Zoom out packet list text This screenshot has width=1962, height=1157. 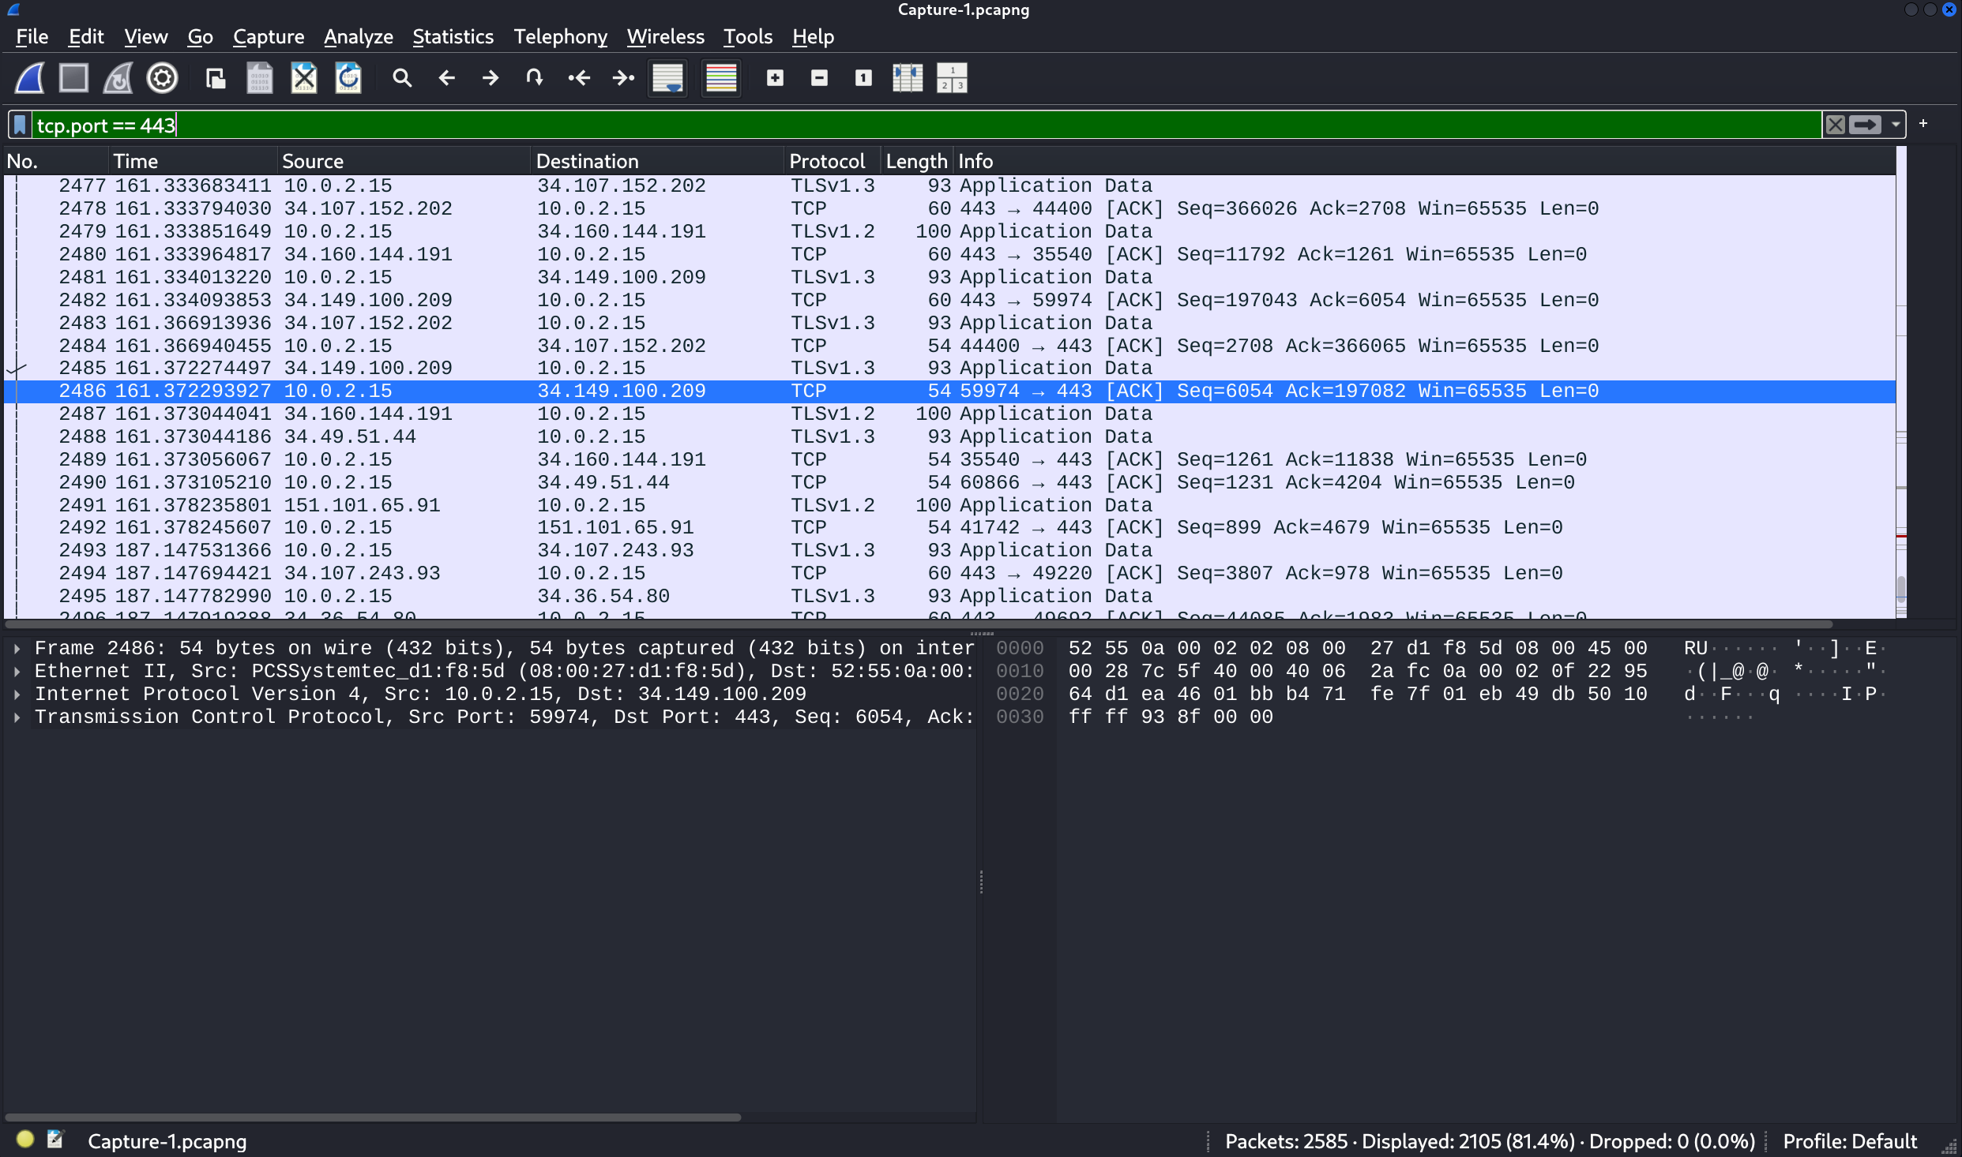click(819, 78)
